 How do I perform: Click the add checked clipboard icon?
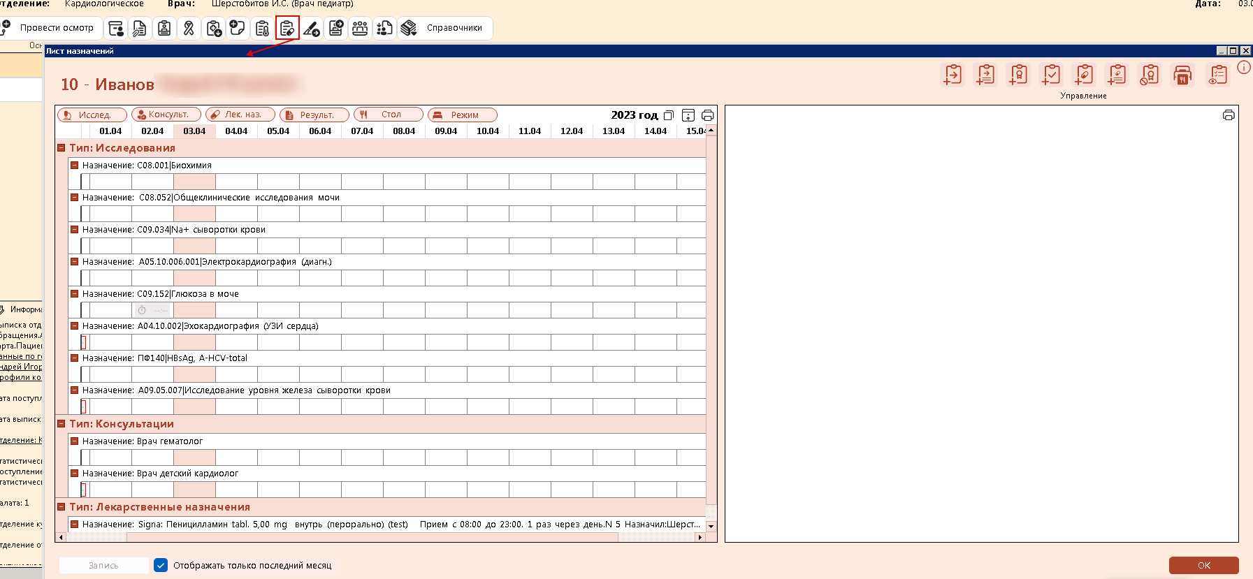1051,75
